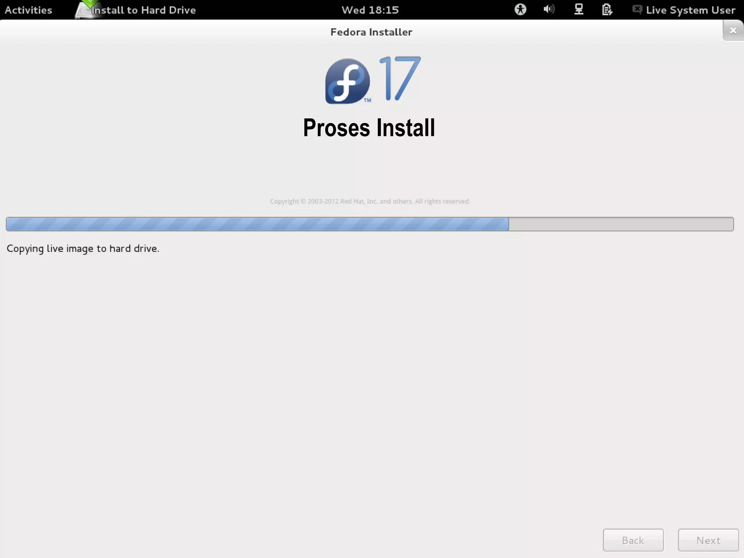Close the Fedora Installer window
Viewport: 744px width, 558px height.
pyautogui.click(x=733, y=31)
